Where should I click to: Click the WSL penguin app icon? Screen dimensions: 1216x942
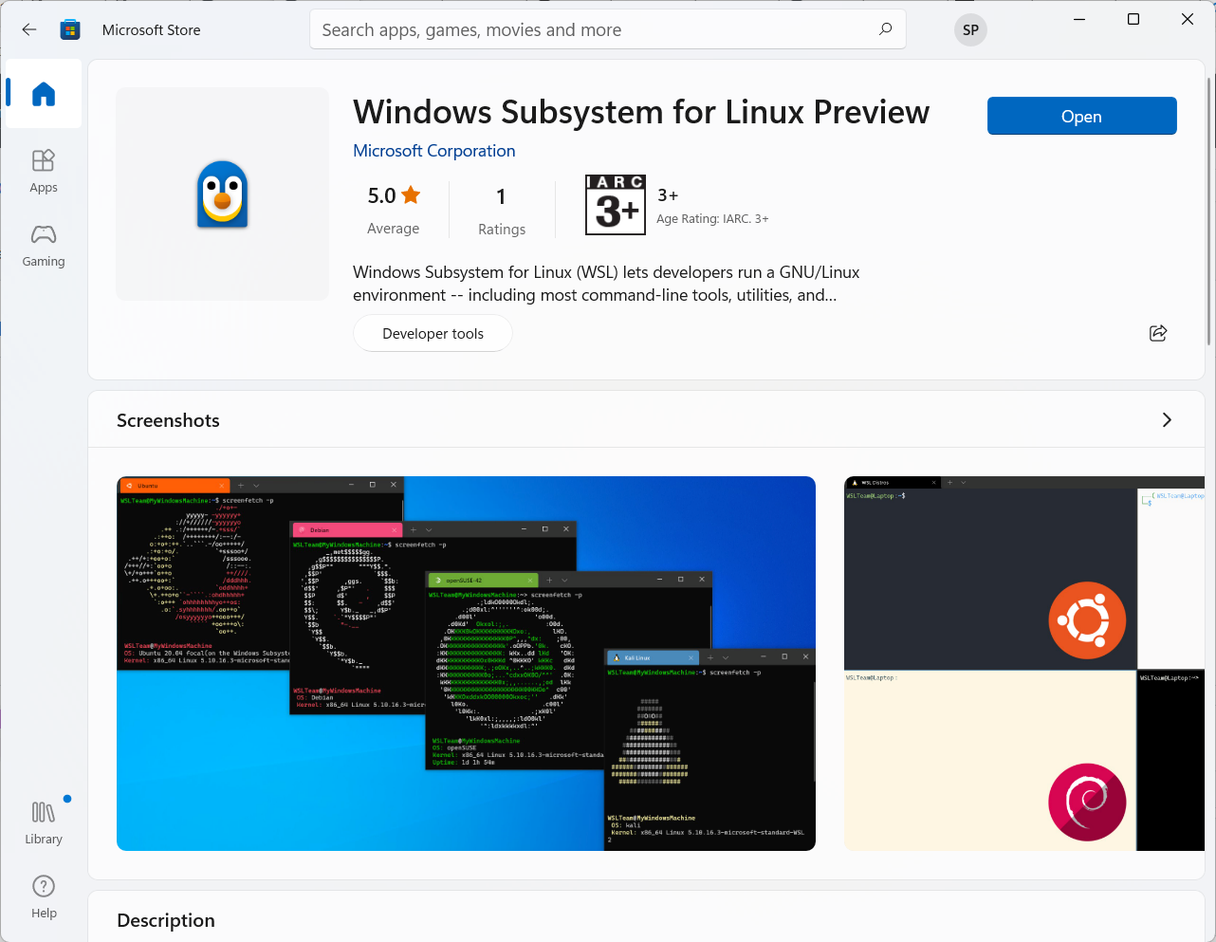[222, 194]
